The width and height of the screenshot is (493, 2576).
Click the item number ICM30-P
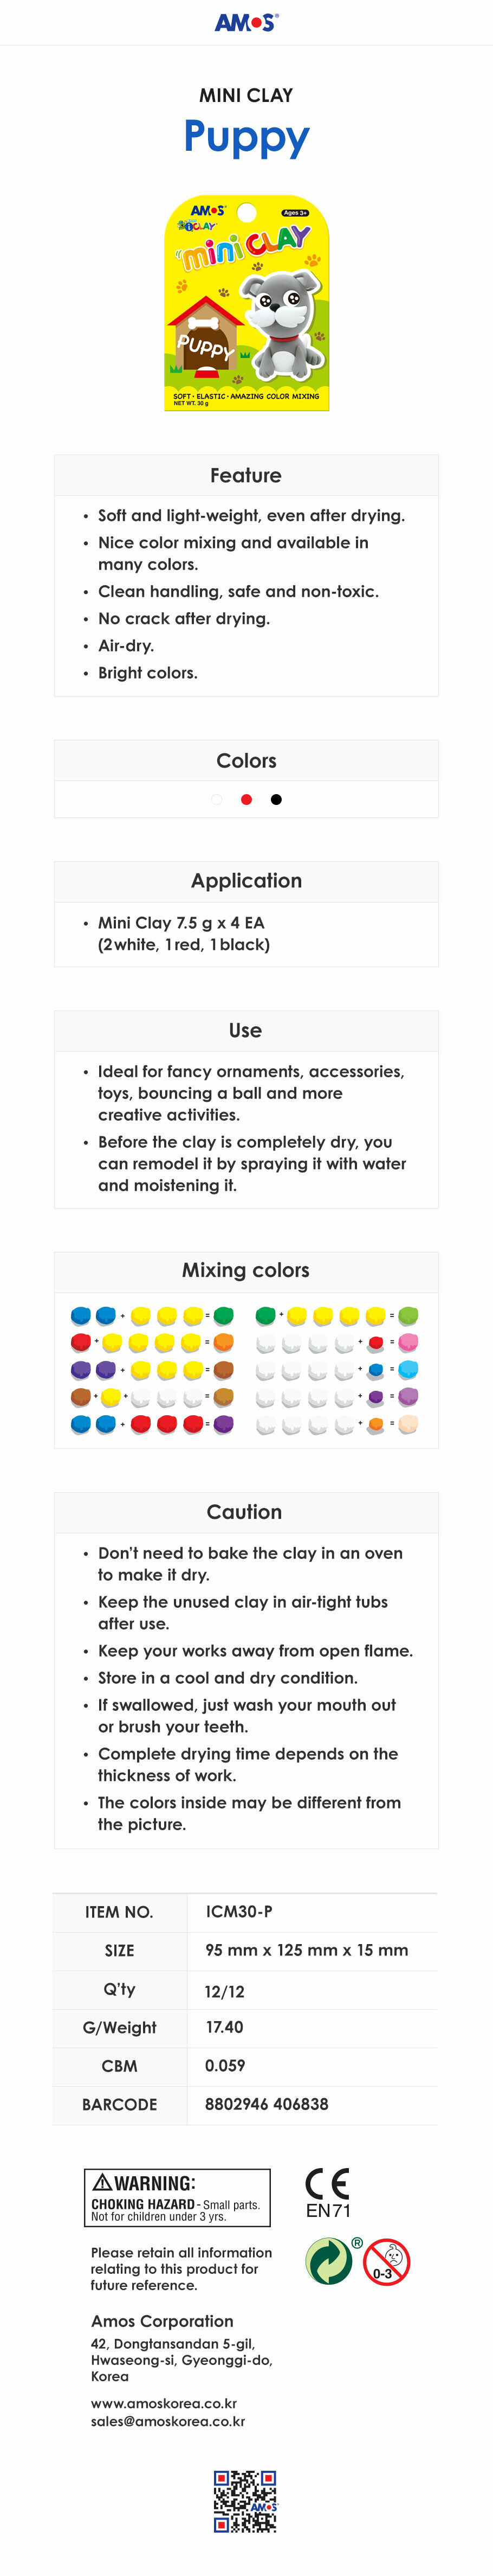238,1911
